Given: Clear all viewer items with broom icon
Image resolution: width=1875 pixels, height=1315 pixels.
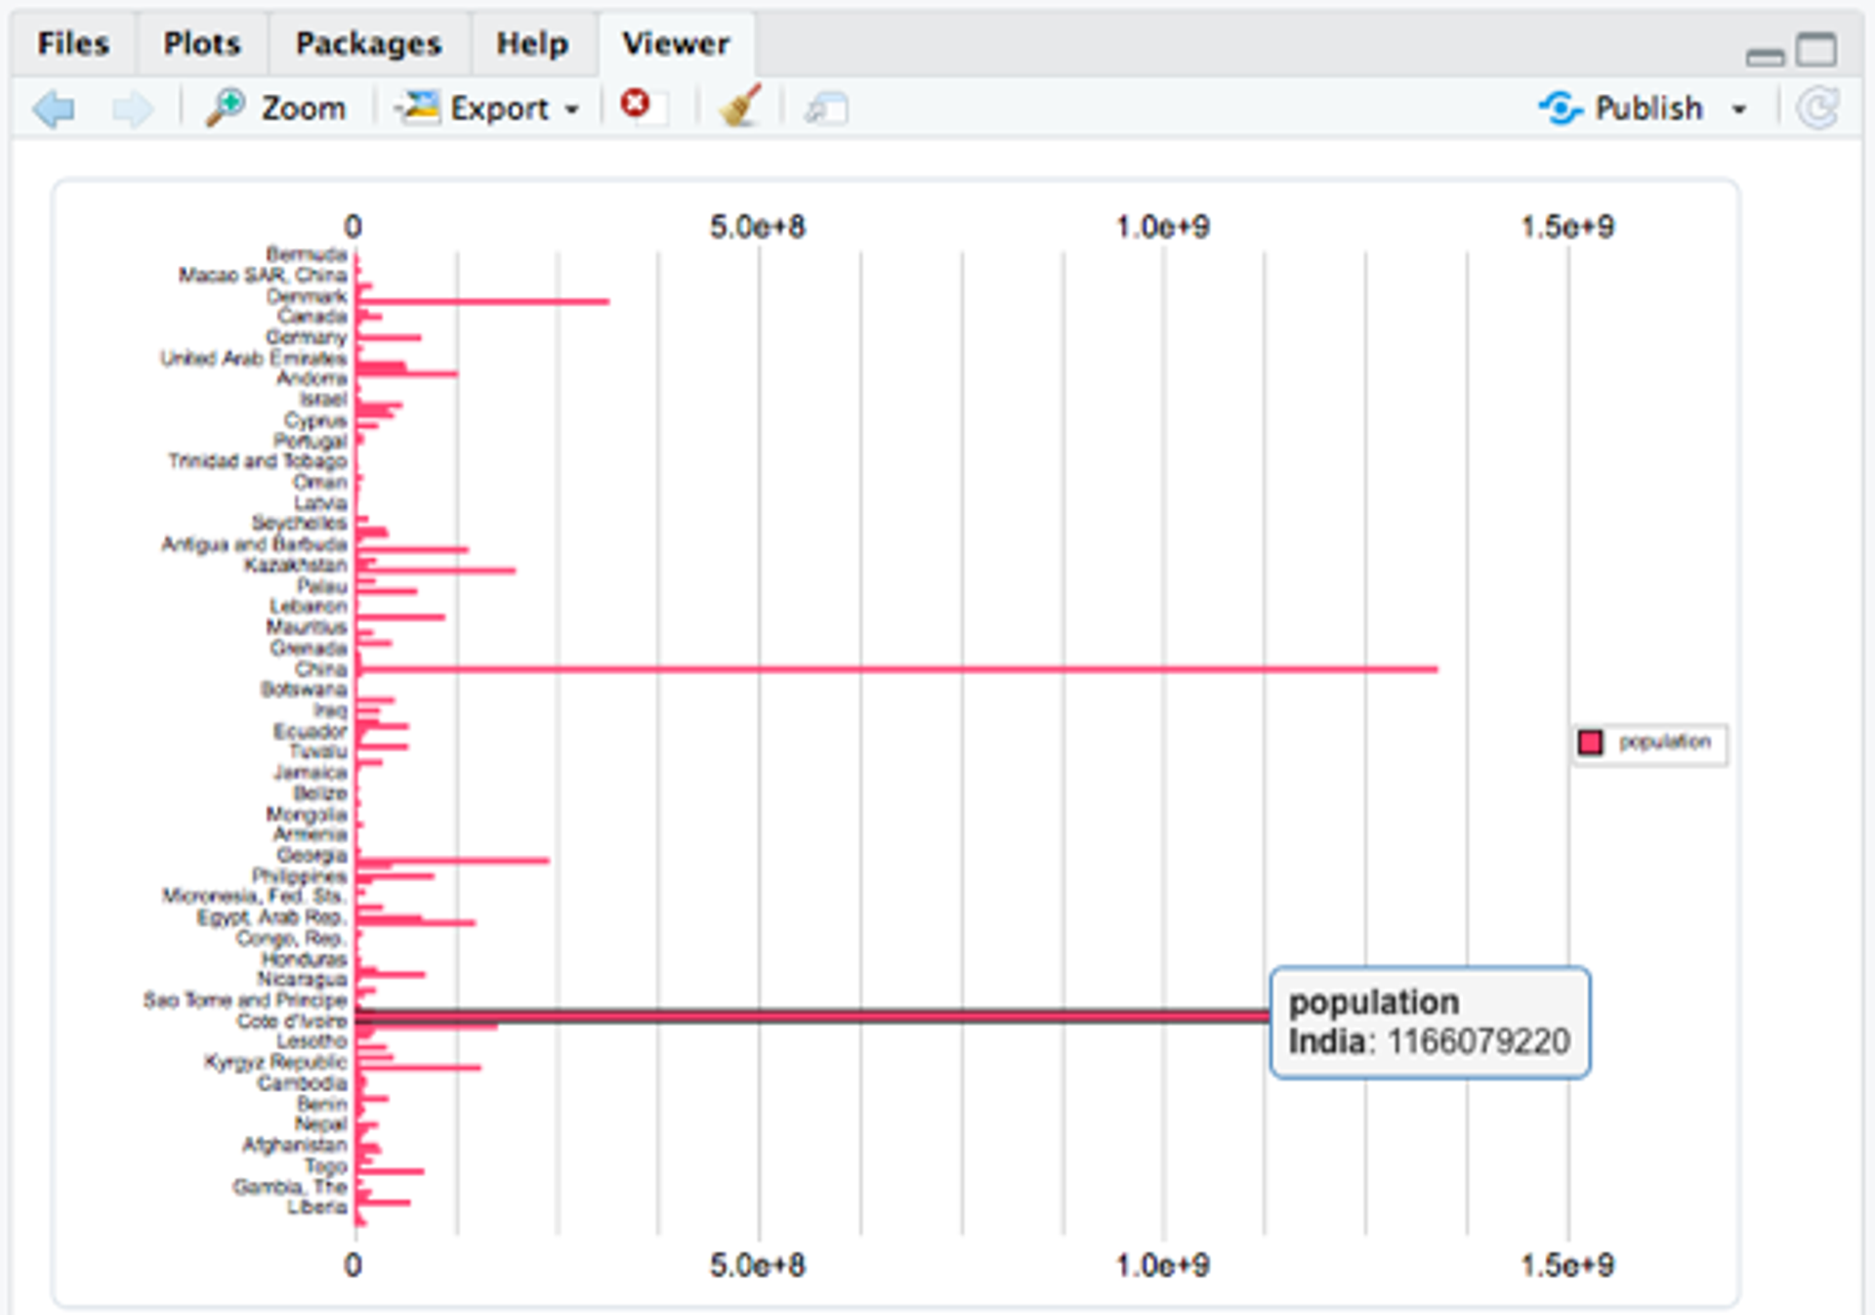Looking at the screenshot, I should [740, 106].
